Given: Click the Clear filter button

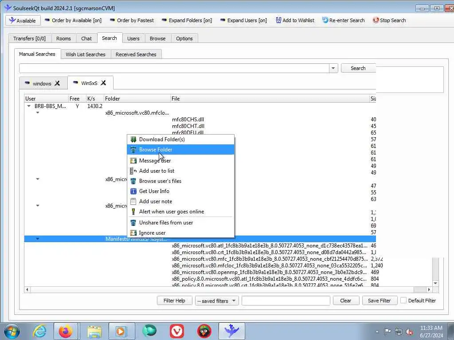Looking at the screenshot, I should click(x=346, y=301).
